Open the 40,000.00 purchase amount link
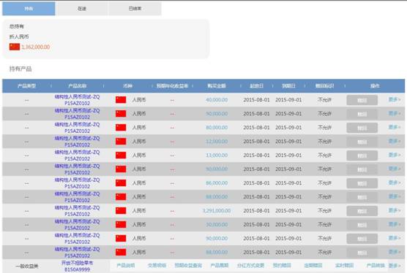Image resolution: width=407 pixels, height=273 pixels. 217,99
